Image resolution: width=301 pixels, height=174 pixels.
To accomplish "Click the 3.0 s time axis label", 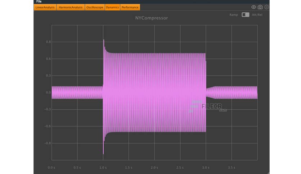I will point(206,168).
